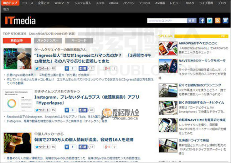Open ITmedia Twitter page icon
Image resolution: width=231 pixels, height=163 pixels.
click(210, 21)
